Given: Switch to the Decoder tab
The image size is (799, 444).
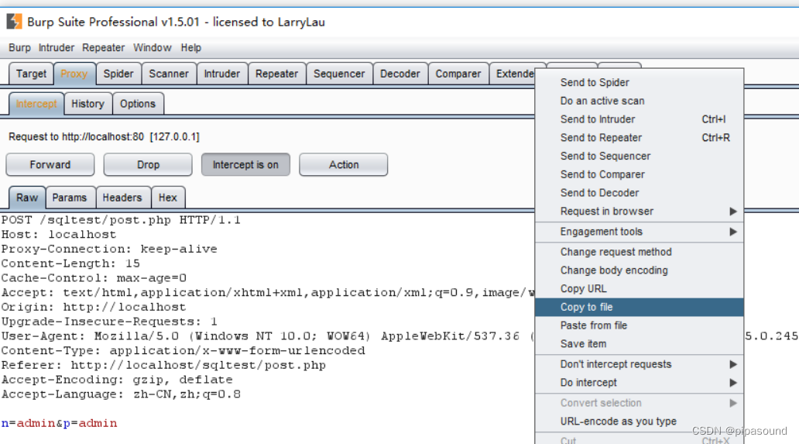Looking at the screenshot, I should tap(400, 74).
